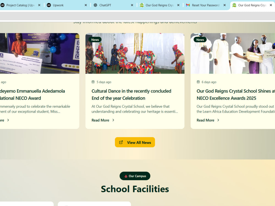The width and height of the screenshot is (275, 206).
Task: Open the Cultural Dance article headline
Action: tap(131, 94)
